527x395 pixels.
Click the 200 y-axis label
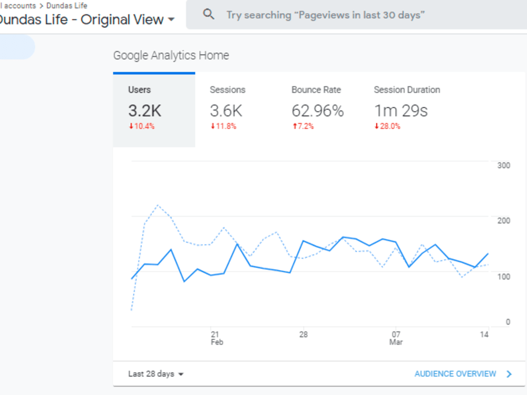pyautogui.click(x=503, y=221)
